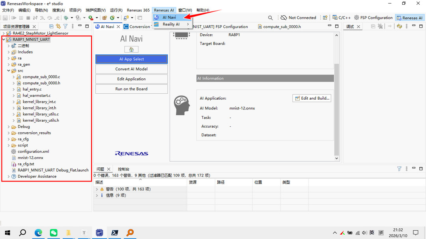The width and height of the screenshot is (426, 239).
Task: Click the AI App Select button
Action: tap(131, 59)
